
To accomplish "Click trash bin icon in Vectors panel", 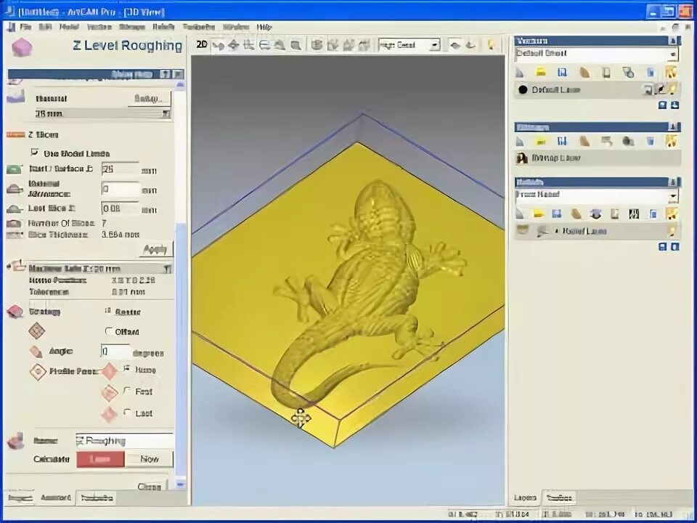I will click(651, 72).
